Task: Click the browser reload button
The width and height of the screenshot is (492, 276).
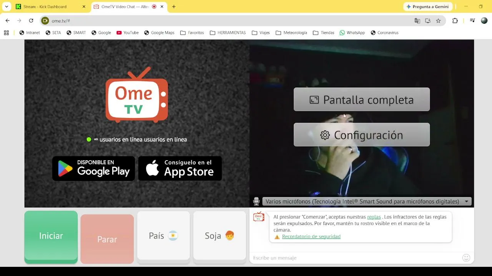Action: (x=31, y=21)
